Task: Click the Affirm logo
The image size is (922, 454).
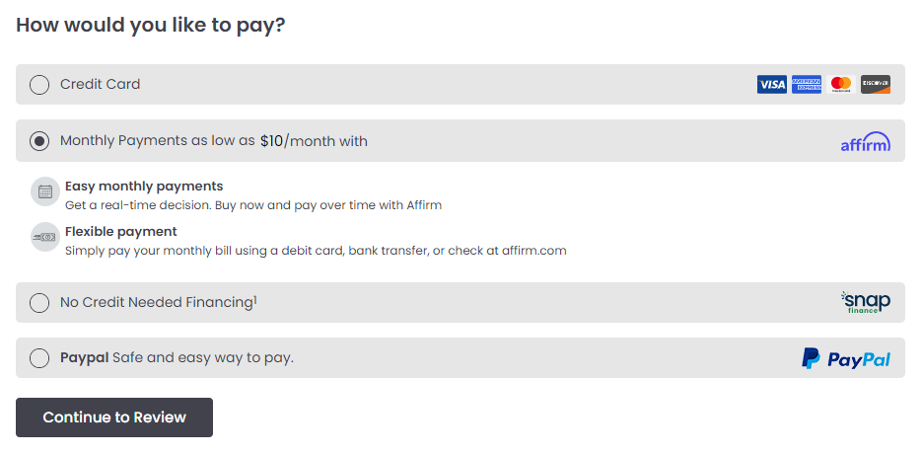Action: [866, 142]
